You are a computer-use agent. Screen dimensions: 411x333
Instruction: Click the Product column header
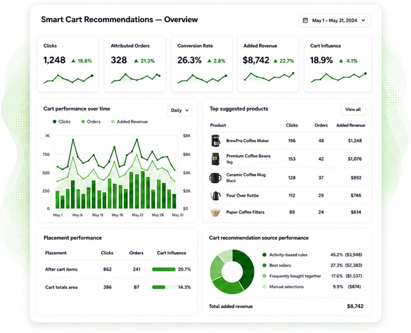tap(218, 125)
